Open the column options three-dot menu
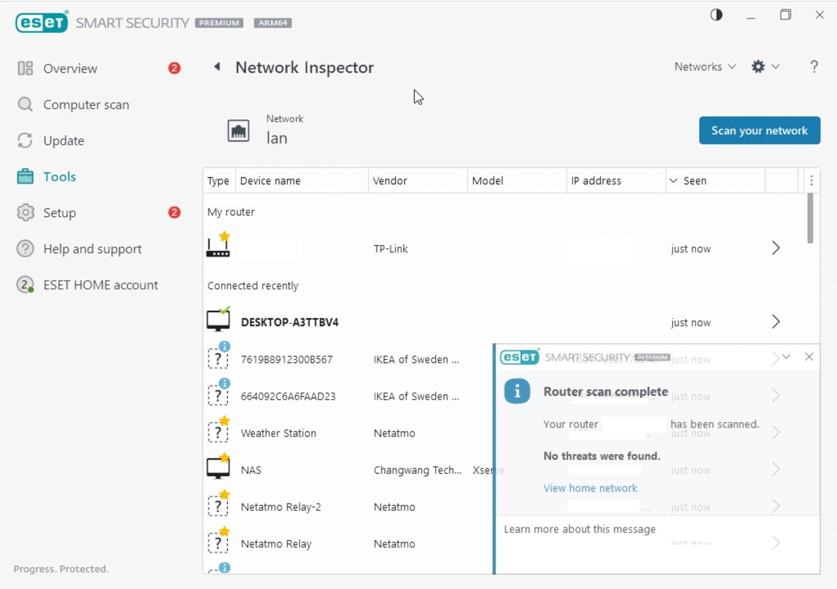Screen dimensions: 837x589 (x=811, y=180)
